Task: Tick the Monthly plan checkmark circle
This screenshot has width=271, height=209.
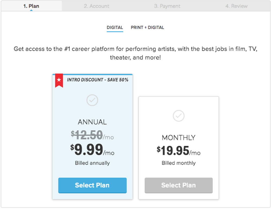Action: point(179,116)
